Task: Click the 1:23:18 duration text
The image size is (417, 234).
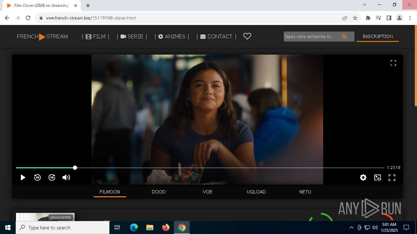Action: 394,168
